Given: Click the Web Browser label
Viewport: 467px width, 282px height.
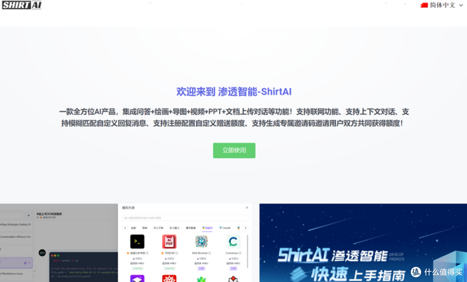Looking at the screenshot, I should [199, 253].
